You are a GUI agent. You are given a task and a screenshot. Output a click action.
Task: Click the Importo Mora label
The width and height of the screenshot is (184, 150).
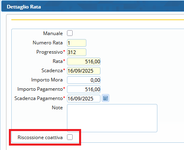click(x=47, y=80)
